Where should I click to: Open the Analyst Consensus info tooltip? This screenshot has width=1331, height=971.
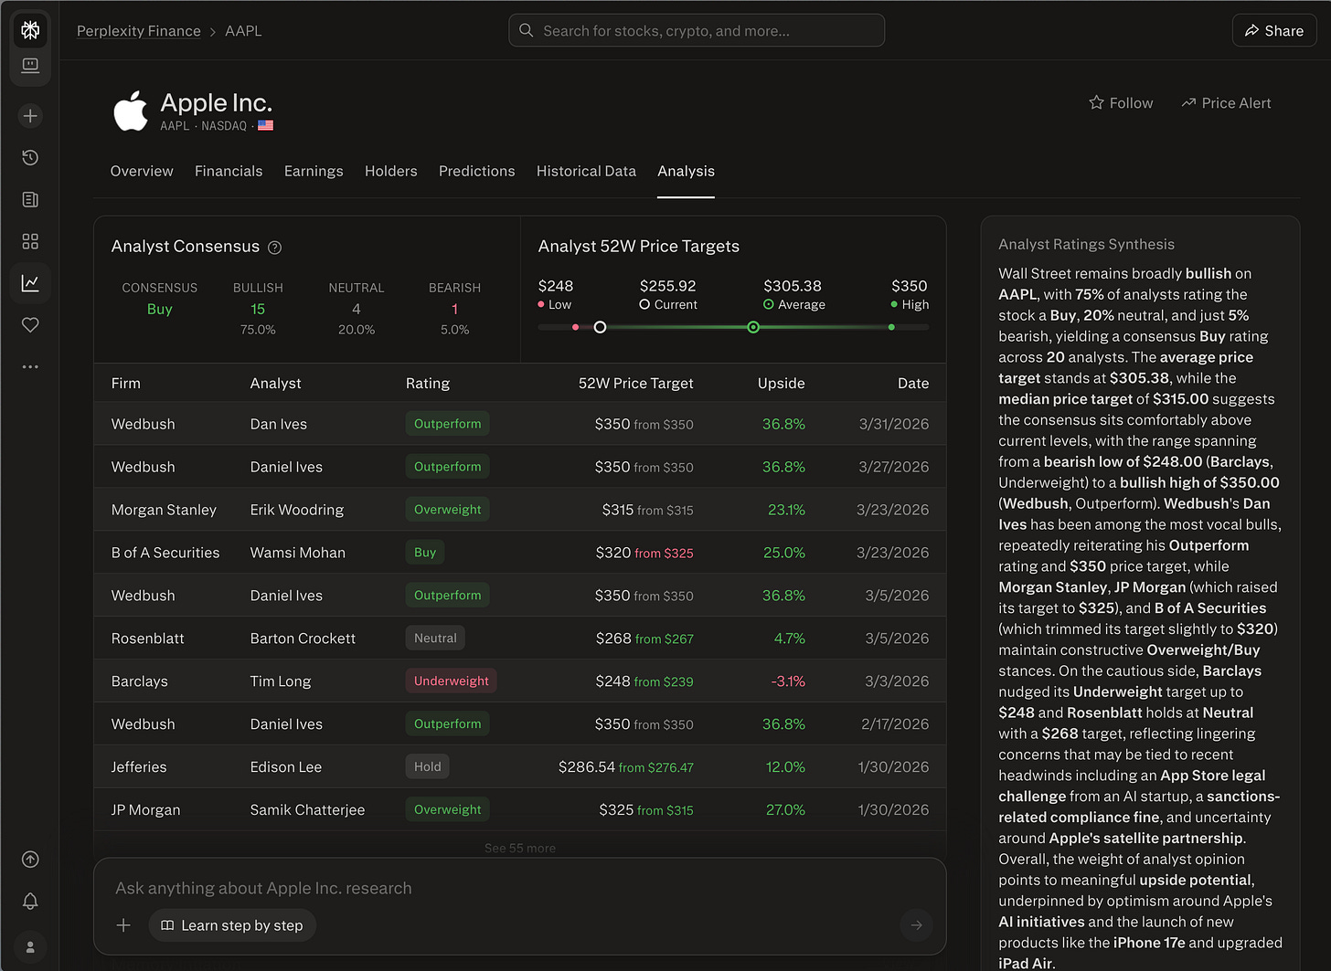click(274, 247)
